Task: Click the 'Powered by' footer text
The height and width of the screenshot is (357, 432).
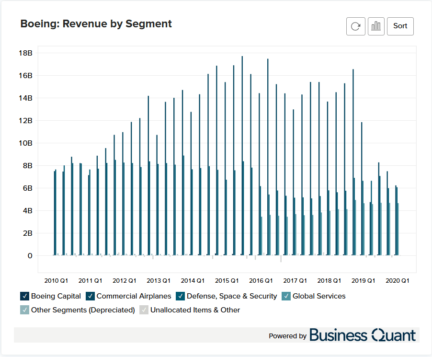Action: tap(287, 336)
